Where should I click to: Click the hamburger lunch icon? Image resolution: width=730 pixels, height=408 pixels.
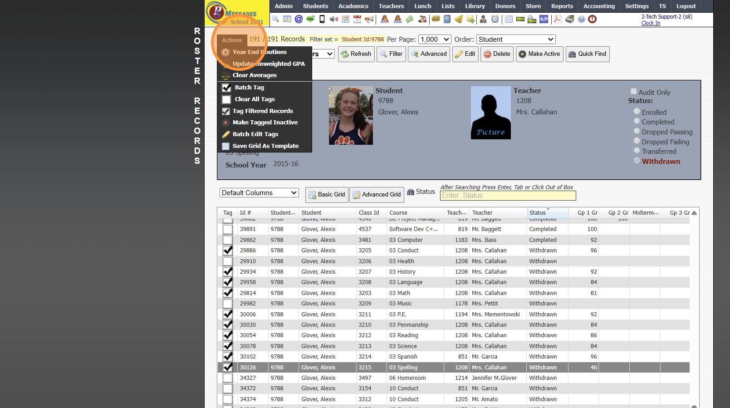436,19
